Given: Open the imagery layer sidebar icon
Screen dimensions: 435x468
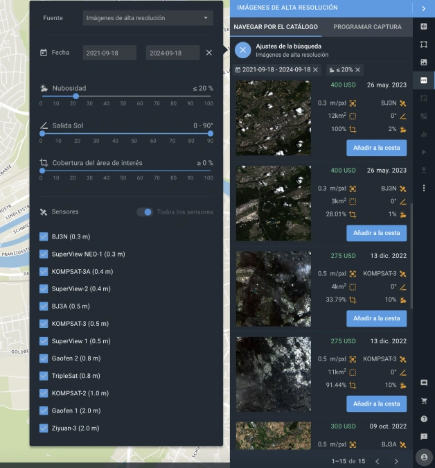Looking at the screenshot, I should tap(424, 62).
